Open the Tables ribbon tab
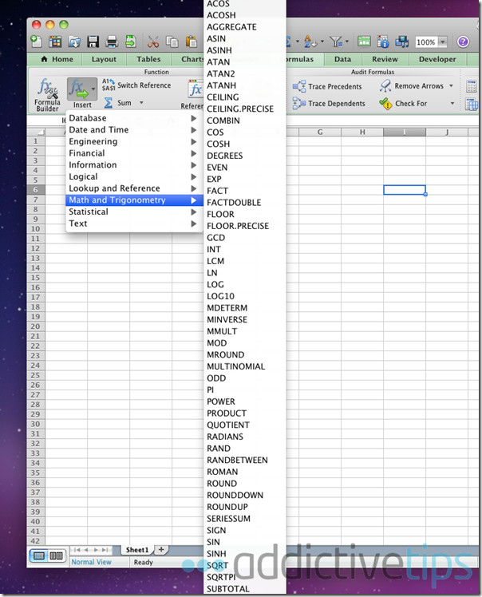Viewport: 482px width, 597px height. (x=148, y=59)
